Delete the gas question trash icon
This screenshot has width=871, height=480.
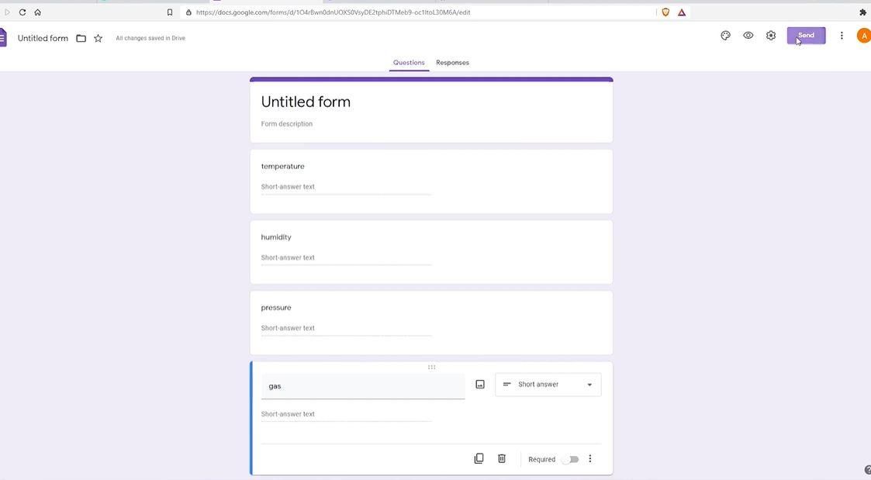pyautogui.click(x=502, y=459)
